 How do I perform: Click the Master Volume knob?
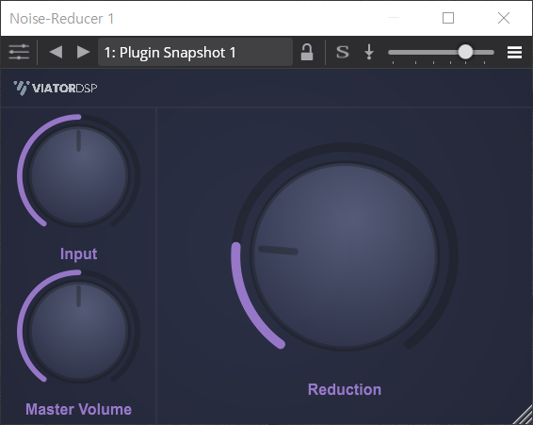click(78, 331)
